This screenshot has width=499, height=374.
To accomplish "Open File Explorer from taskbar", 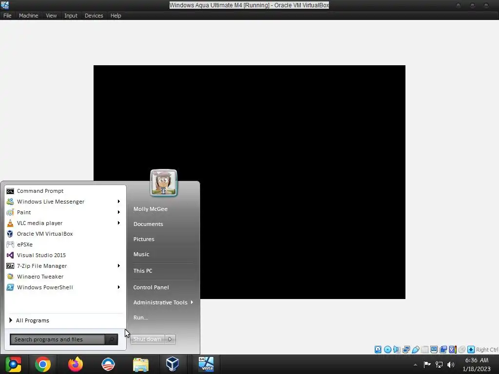I will [x=141, y=364].
